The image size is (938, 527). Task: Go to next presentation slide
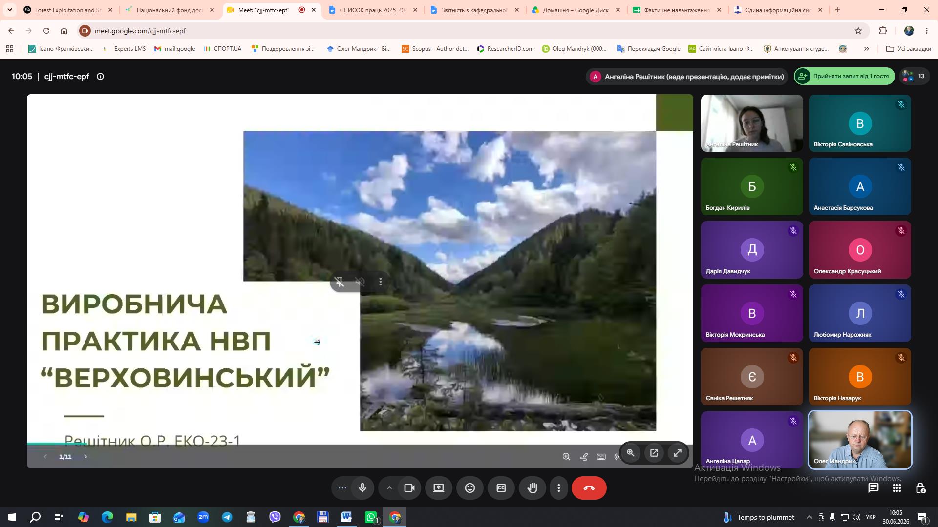[85, 457]
